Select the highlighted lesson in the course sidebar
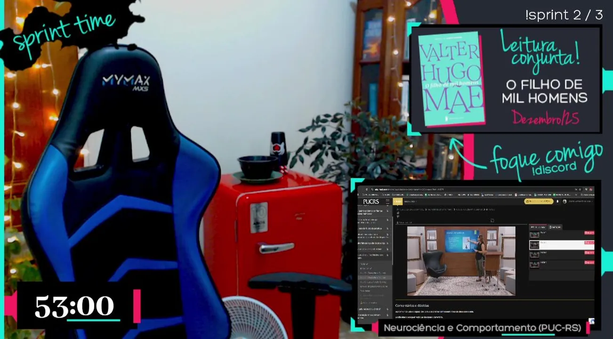This screenshot has width=613, height=339. pos(375,277)
